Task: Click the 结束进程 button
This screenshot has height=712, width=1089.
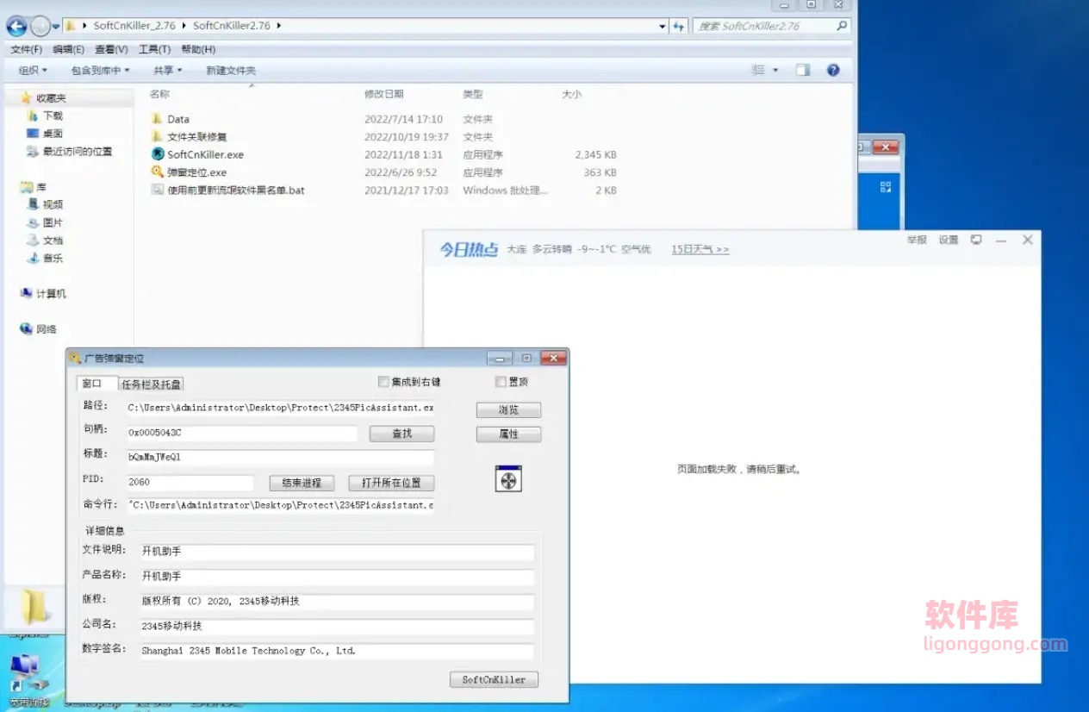Action: pos(302,484)
